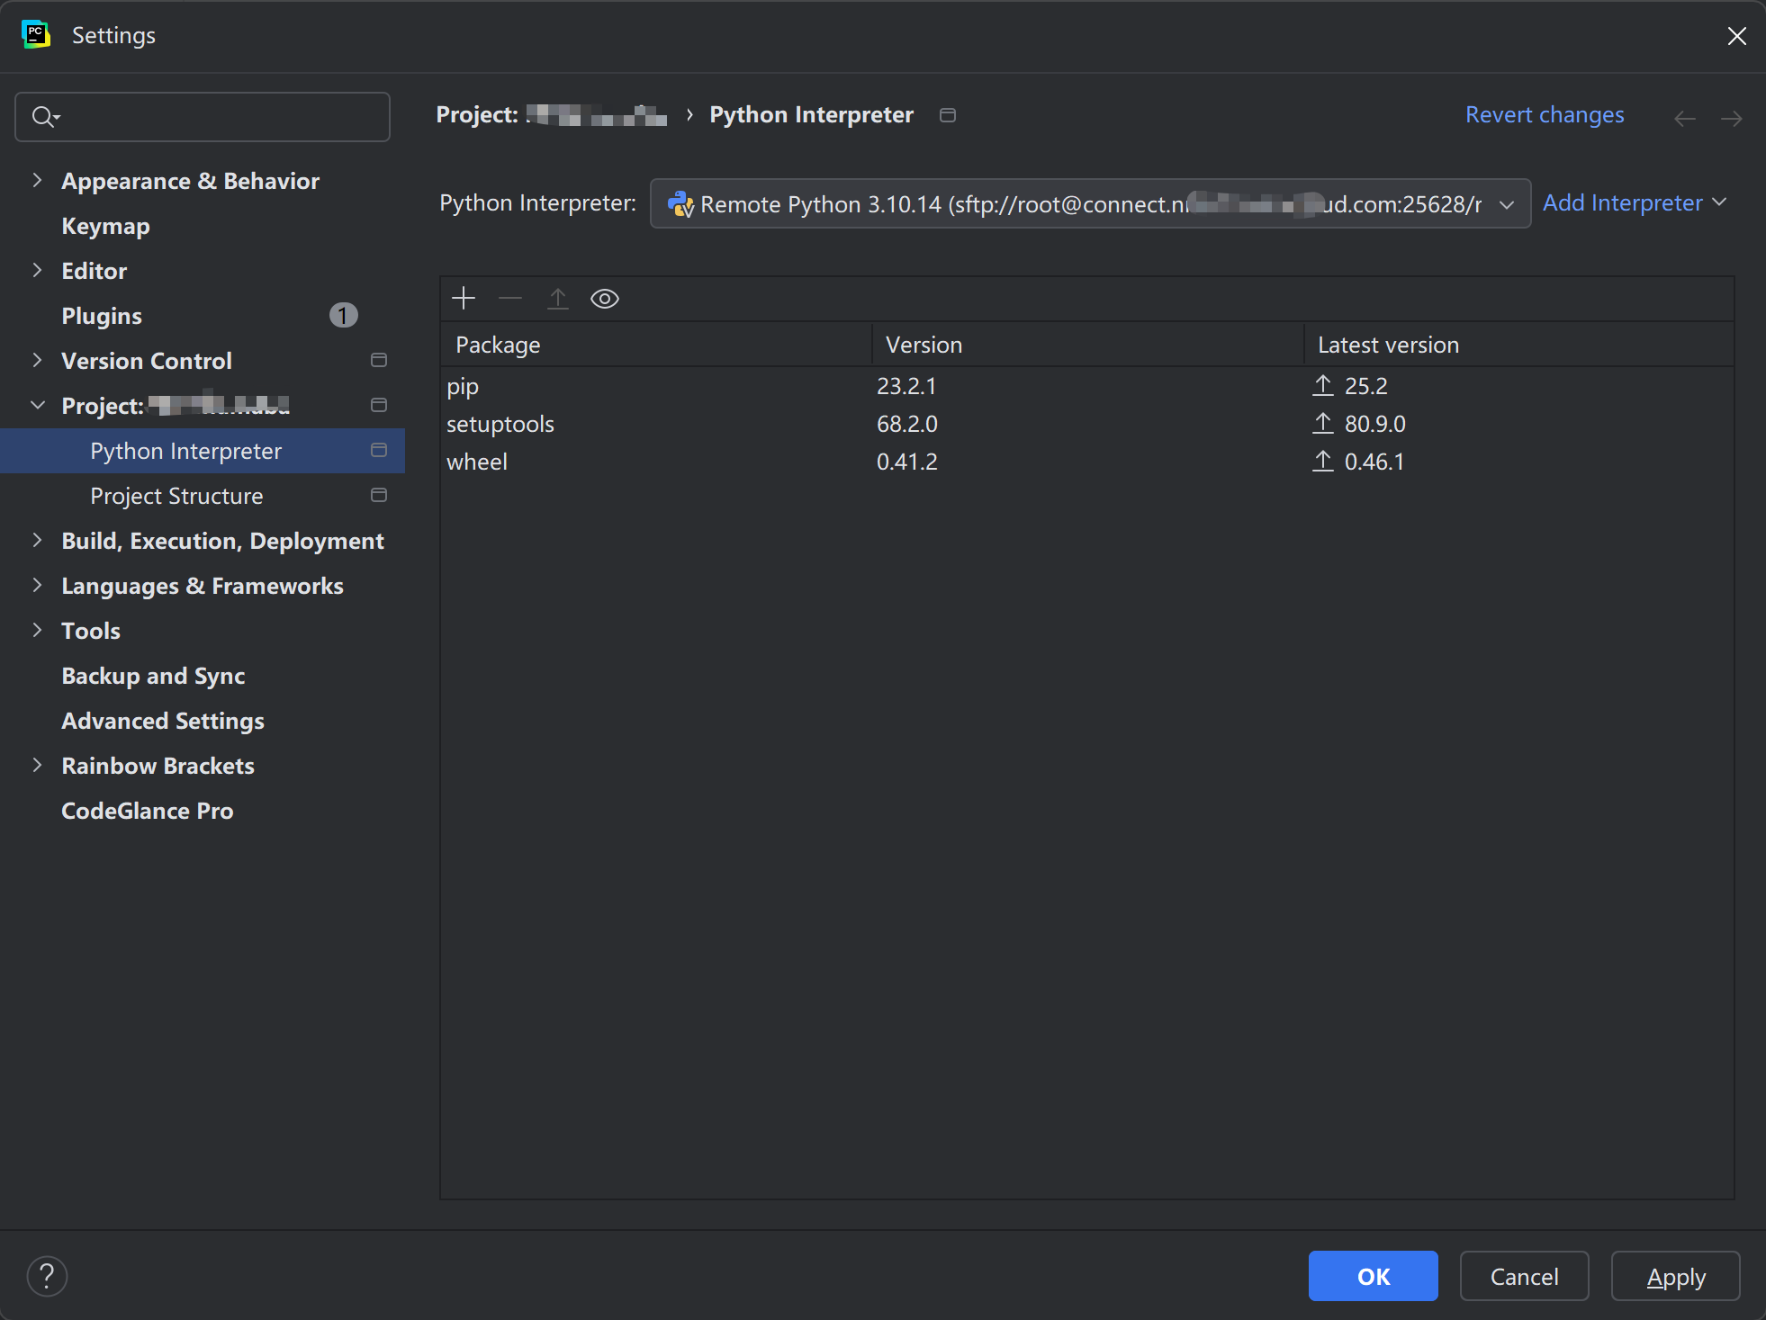The image size is (1766, 1320).
Task: Open Keymap settings
Action: [x=105, y=226]
